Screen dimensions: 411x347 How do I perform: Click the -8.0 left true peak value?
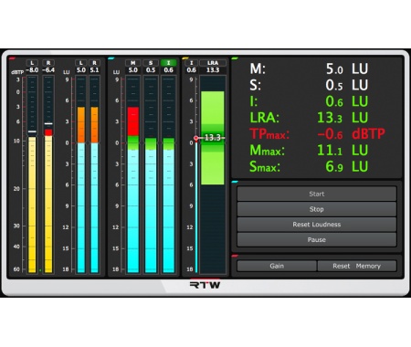(32, 70)
